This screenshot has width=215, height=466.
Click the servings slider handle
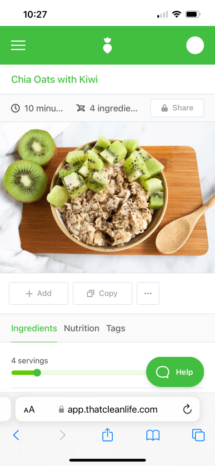point(37,373)
